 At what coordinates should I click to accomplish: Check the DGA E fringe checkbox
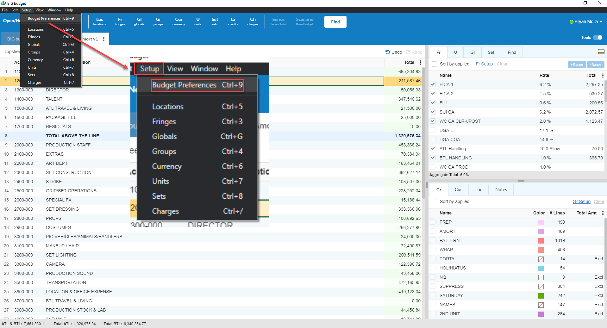[x=433, y=130]
